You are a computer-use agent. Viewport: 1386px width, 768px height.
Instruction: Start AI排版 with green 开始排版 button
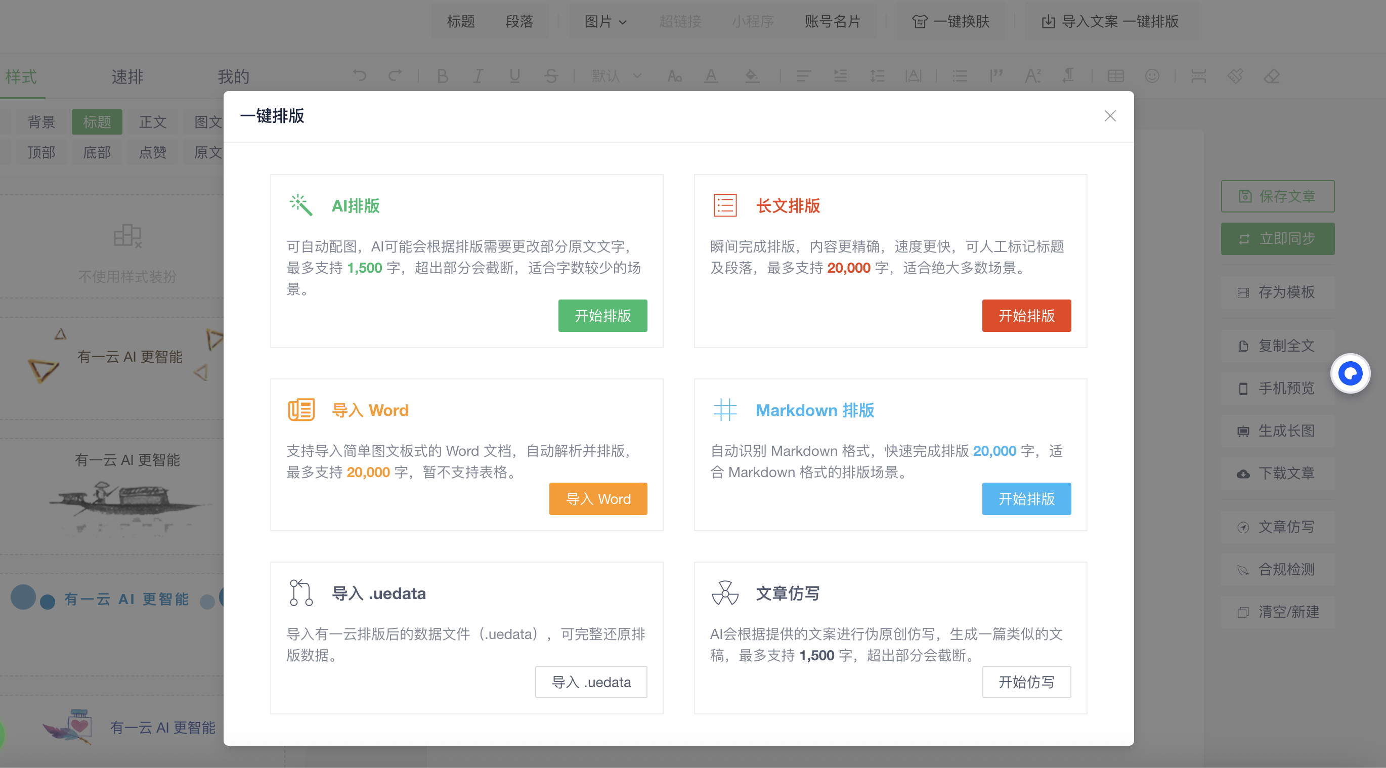click(602, 315)
